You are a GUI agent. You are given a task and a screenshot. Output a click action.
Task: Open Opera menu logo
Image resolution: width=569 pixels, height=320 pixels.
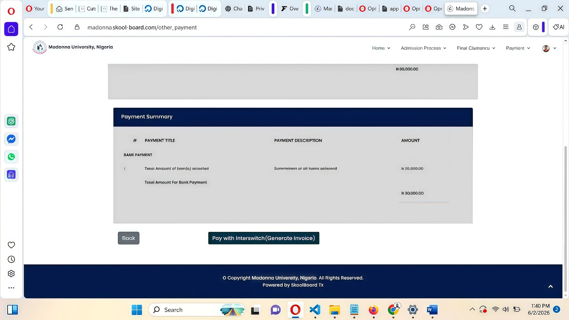(x=11, y=11)
